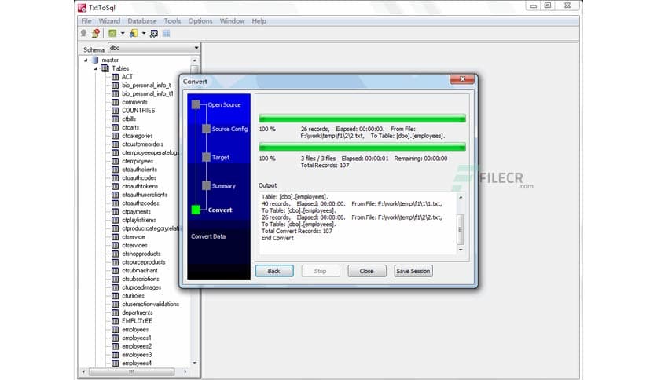Click the COUNTRIES table icon
The width and height of the screenshot is (657, 380).
pyautogui.click(x=115, y=111)
